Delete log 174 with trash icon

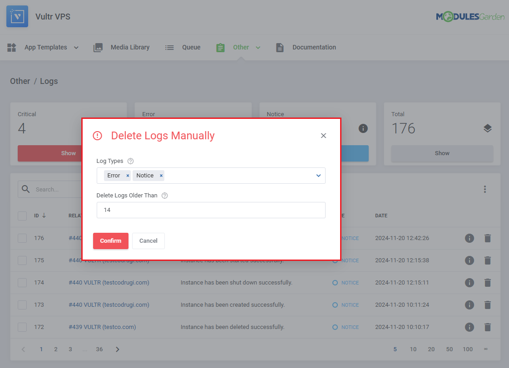(x=487, y=283)
